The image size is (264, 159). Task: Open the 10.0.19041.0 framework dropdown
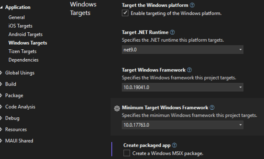[x=182, y=87]
